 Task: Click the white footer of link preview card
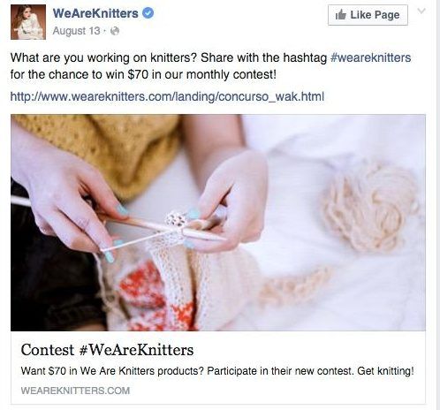(x=218, y=368)
